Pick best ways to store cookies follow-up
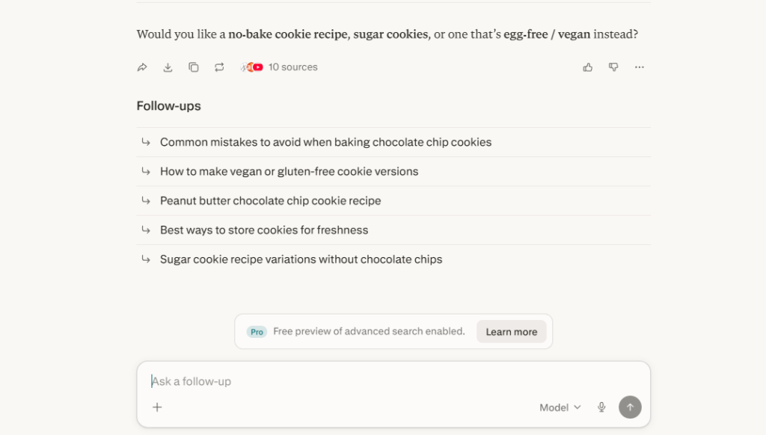 (x=393, y=230)
